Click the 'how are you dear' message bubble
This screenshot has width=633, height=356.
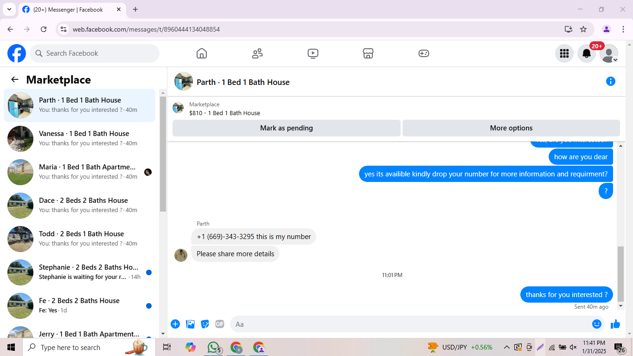(581, 157)
